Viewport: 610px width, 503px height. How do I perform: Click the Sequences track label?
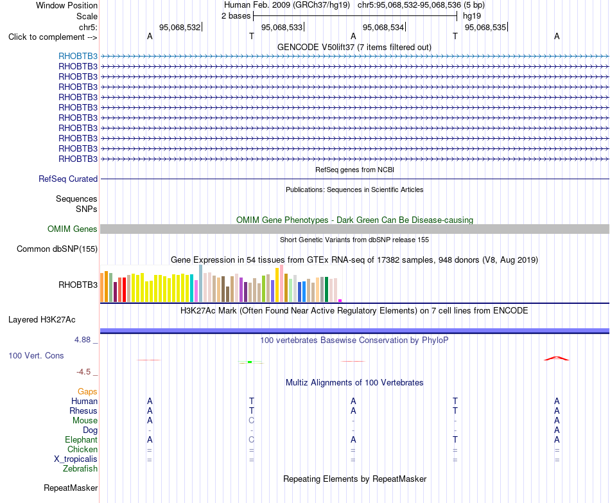[x=76, y=199]
